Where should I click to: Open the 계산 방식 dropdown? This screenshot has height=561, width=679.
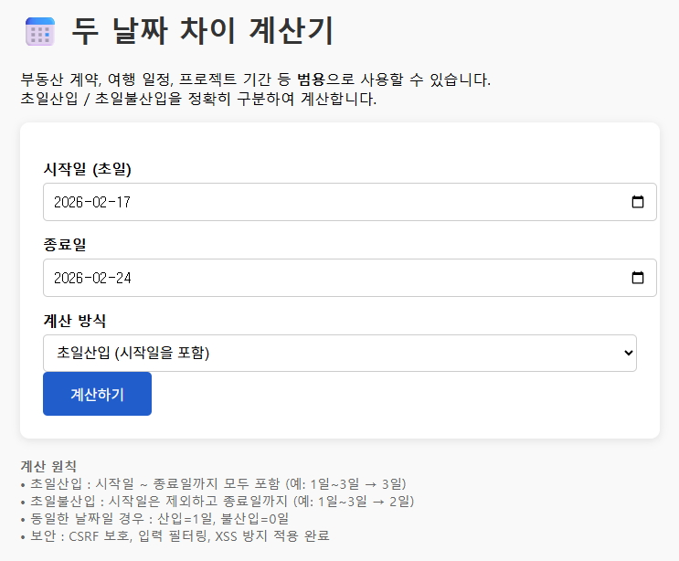click(x=339, y=353)
